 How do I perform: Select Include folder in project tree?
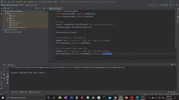13,16
